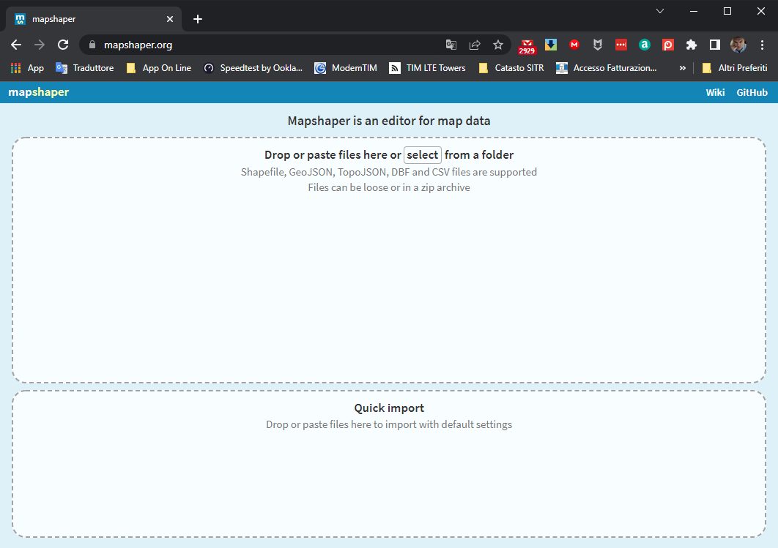Open a new tab with the plus button
Viewport: 778px width, 548px height.
click(198, 19)
